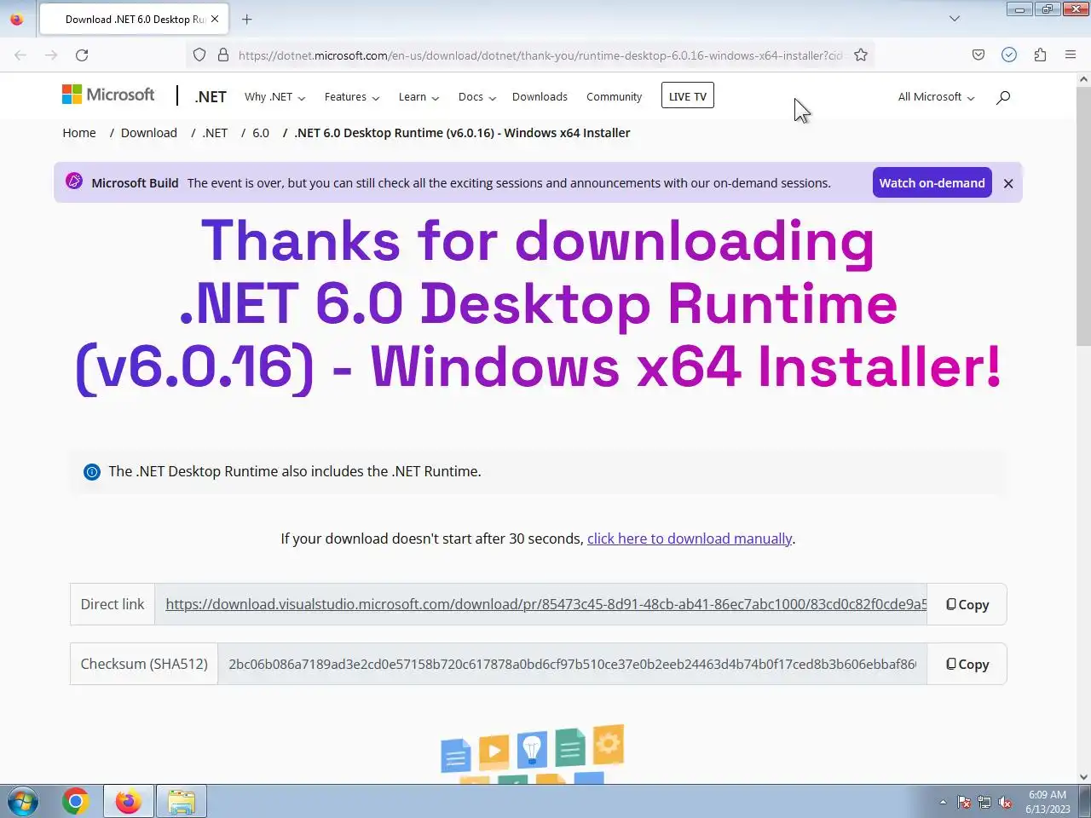Bookmark this page with the star icon
This screenshot has width=1091, height=818.
(861, 55)
